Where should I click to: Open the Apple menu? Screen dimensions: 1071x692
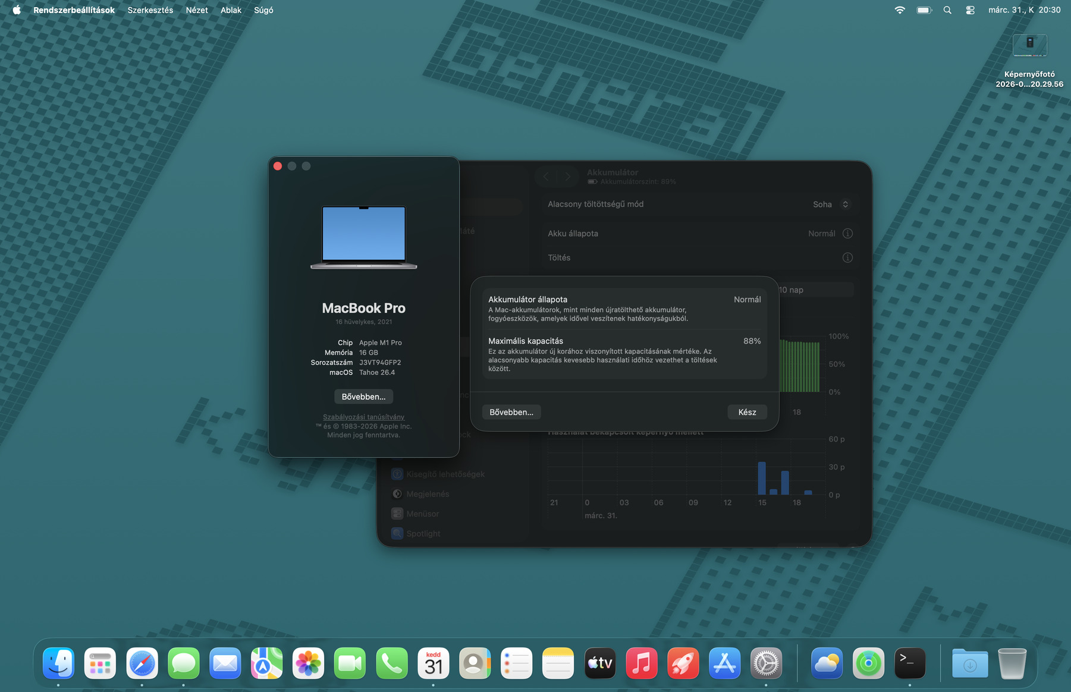17,10
